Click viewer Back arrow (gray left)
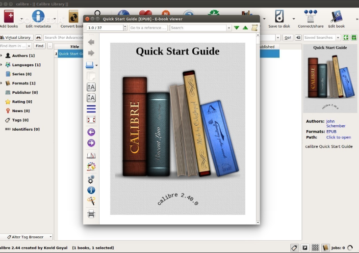Screen dimensions: 359x253 point(91,42)
